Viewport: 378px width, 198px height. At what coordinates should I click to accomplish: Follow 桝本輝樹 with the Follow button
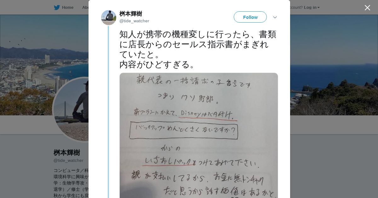(250, 17)
